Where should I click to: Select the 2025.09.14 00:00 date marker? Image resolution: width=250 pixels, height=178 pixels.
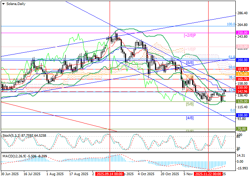click(110, 174)
